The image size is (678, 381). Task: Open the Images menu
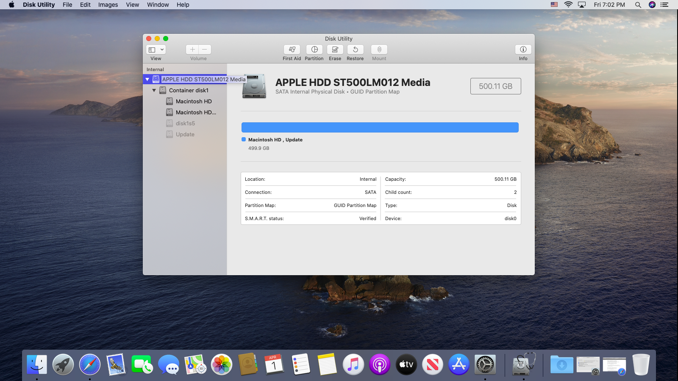tap(108, 5)
